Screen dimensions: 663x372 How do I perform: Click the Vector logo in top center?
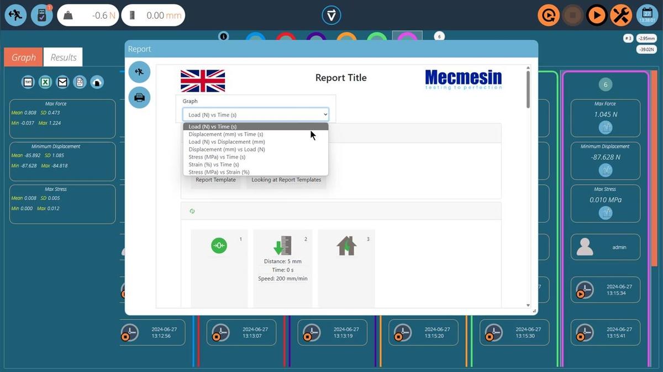point(331,15)
